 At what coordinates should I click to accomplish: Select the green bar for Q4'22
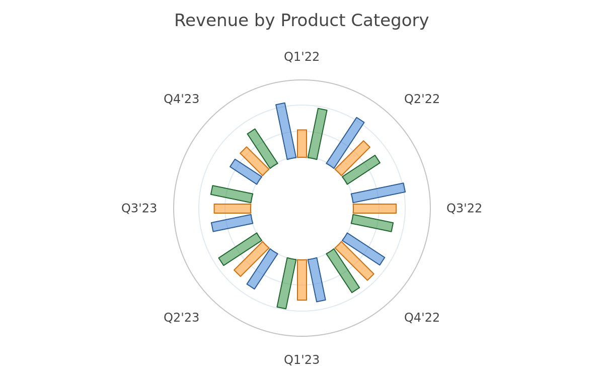(343, 270)
